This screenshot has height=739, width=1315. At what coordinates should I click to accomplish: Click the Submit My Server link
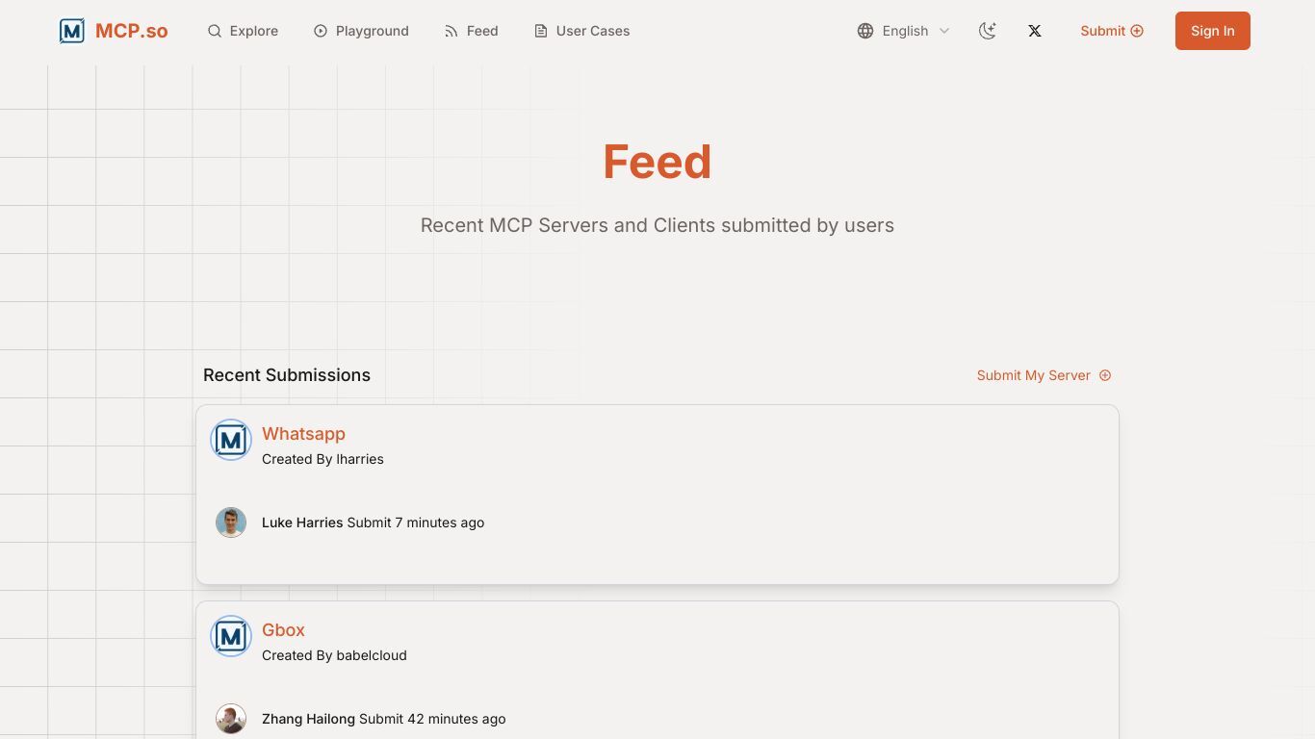1044,375
